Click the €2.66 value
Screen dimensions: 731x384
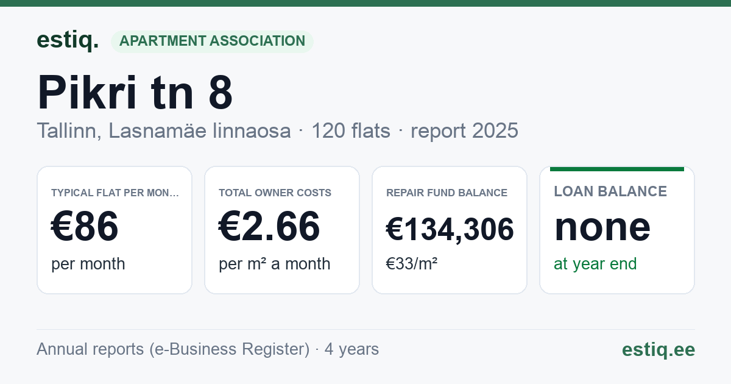point(269,226)
